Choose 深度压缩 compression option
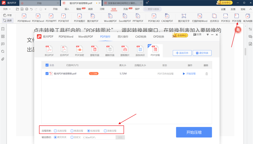 point(105,131)
